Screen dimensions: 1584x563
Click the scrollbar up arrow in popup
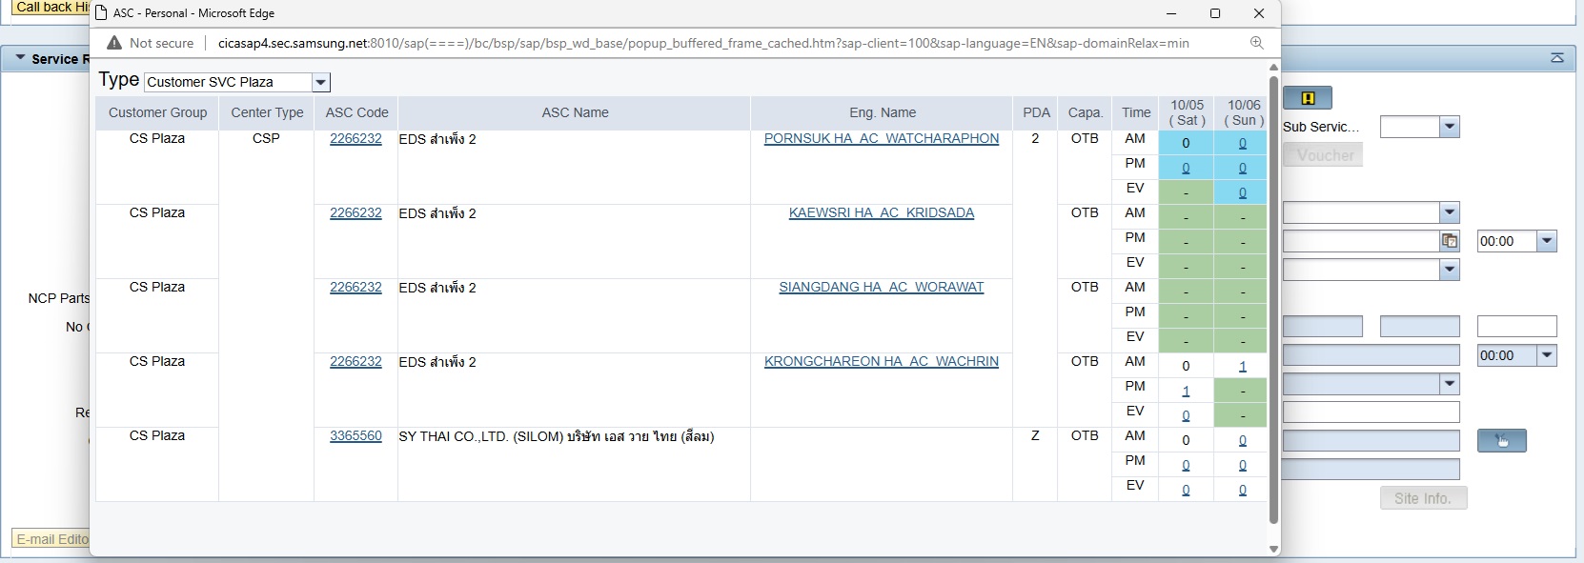(x=1273, y=68)
